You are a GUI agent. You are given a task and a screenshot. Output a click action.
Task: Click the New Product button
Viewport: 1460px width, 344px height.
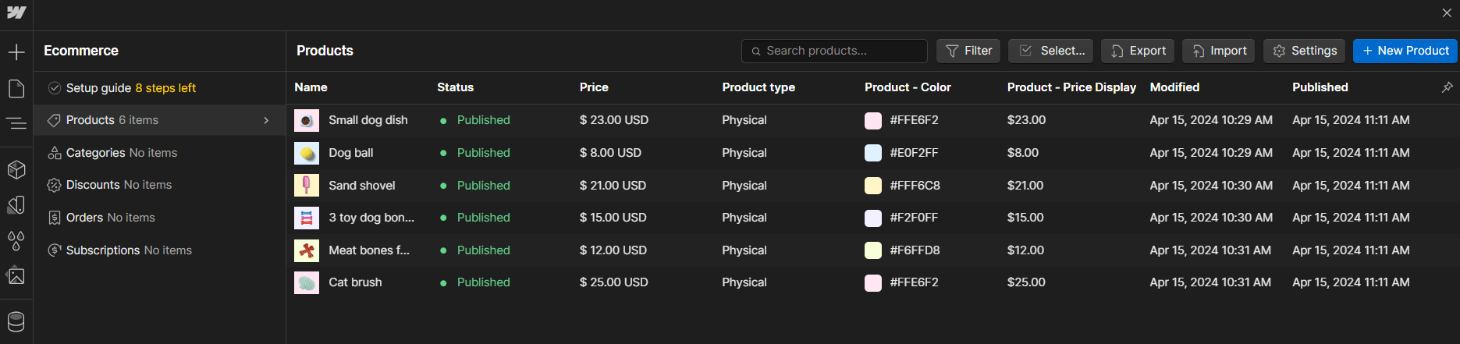[1405, 51]
